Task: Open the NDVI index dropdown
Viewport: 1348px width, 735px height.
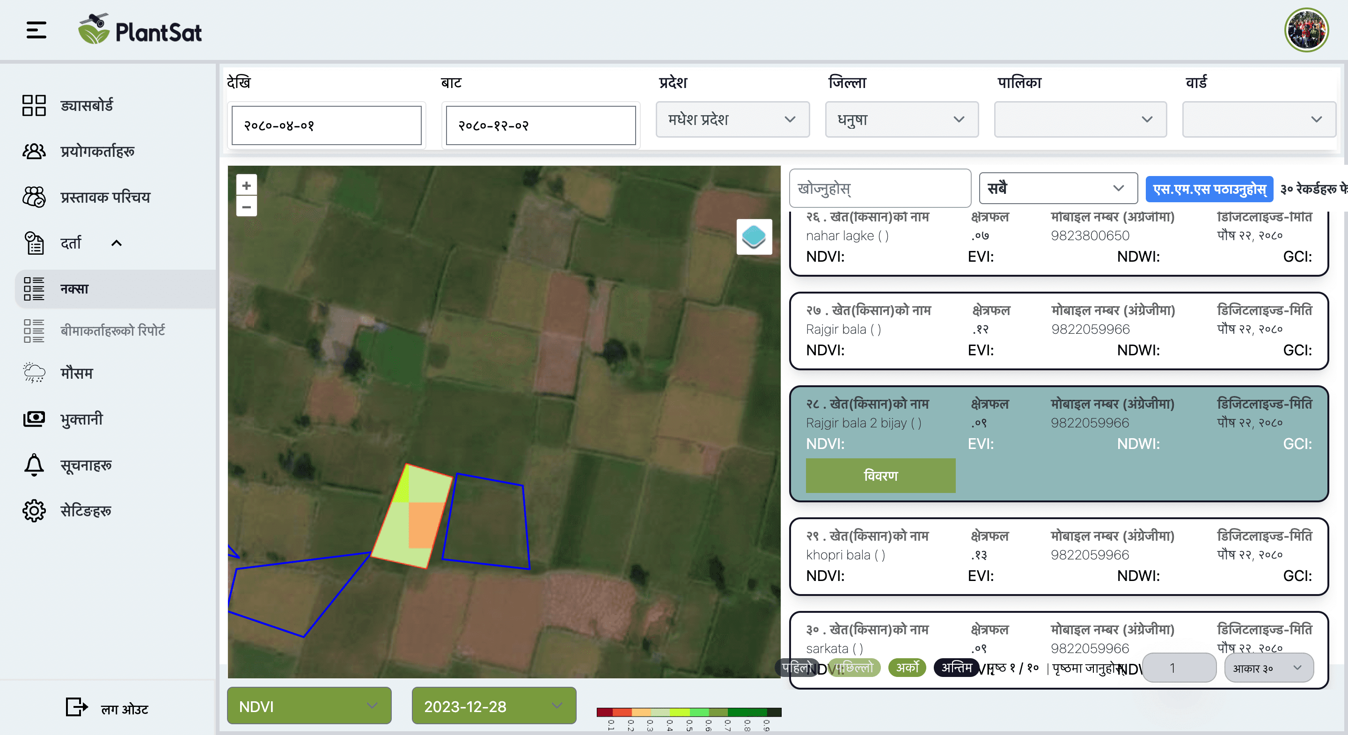Action: pos(309,706)
